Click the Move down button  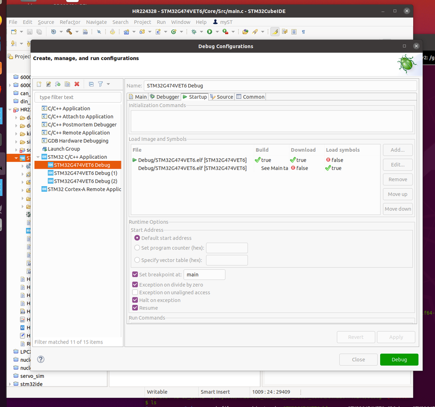(398, 209)
